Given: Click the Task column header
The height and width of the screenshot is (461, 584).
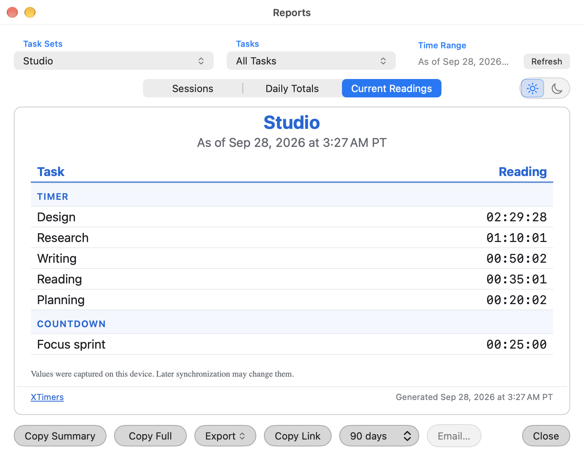Looking at the screenshot, I should tap(51, 172).
